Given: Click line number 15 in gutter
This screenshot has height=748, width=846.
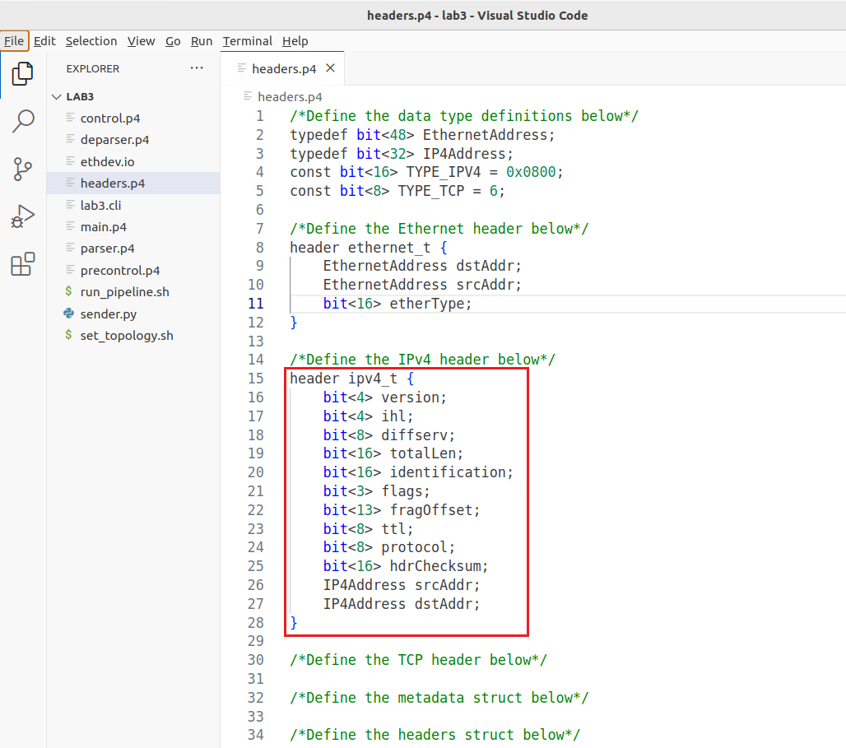Looking at the screenshot, I should pos(256,379).
